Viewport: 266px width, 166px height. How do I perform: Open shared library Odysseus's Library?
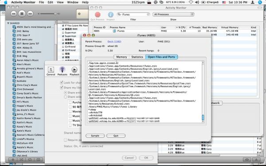point(27,151)
